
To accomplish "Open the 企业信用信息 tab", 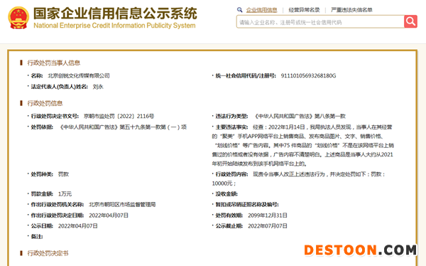I will (261, 10).
